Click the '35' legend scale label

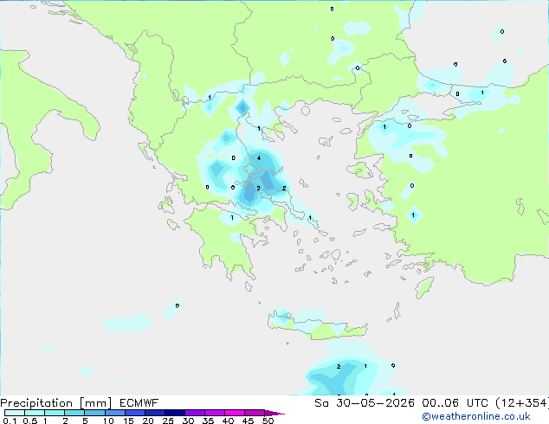[x=208, y=421]
